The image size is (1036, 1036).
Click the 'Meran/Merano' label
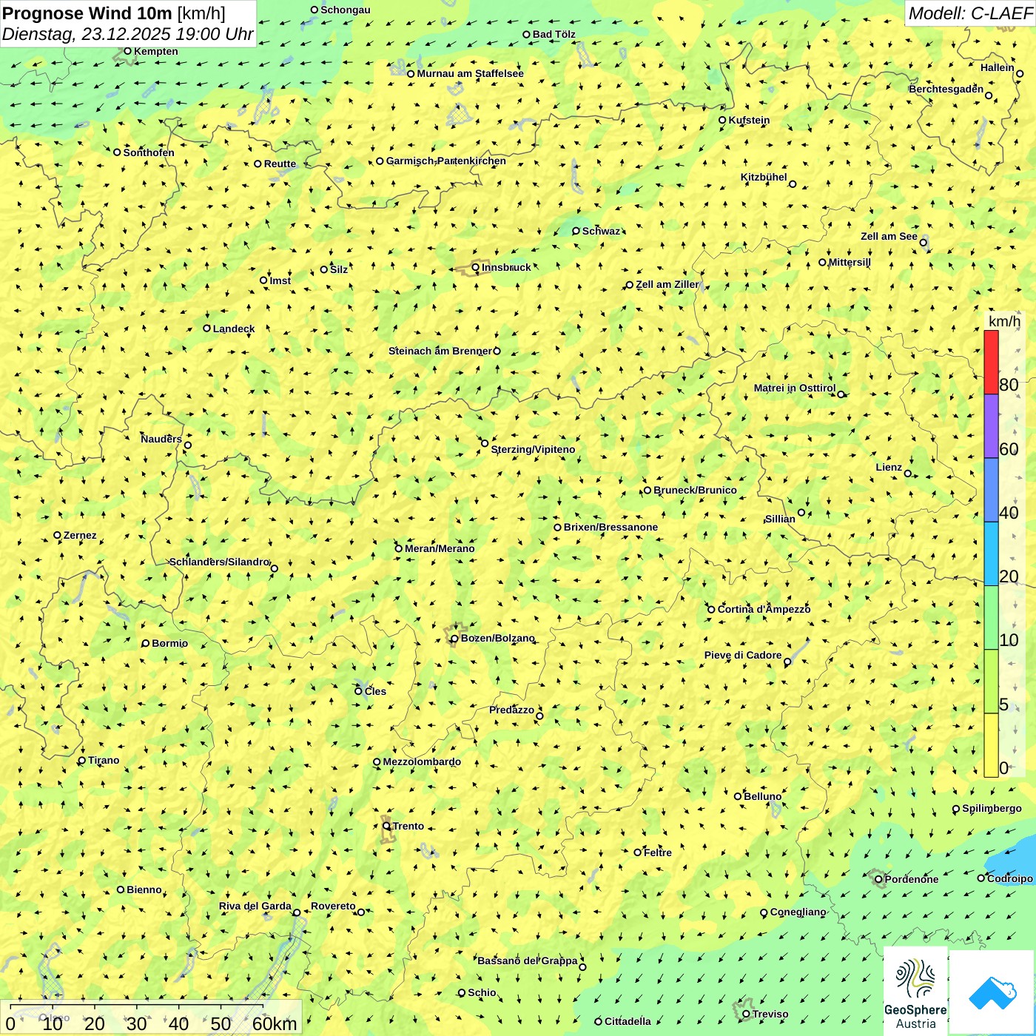tap(440, 548)
